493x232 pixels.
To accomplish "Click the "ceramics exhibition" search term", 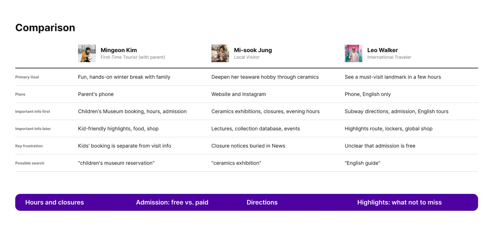I will 236,163.
